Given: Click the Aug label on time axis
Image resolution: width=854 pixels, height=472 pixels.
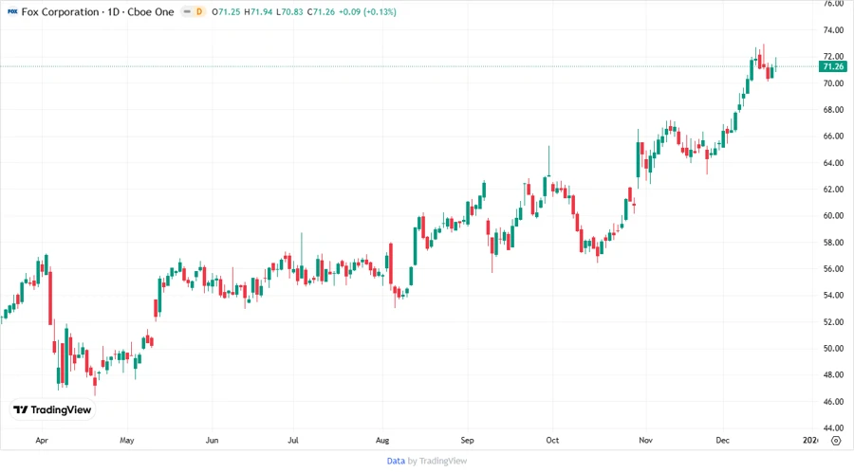Looking at the screenshot, I should 382,440.
